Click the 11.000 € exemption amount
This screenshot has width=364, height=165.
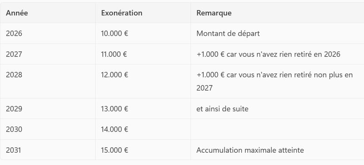point(114,54)
